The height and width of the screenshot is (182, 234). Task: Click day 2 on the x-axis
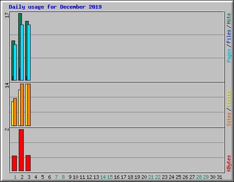tap(22, 177)
